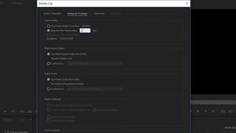Image resolution: width=236 pixels, height=133 pixels.
Task: Click the VR Properties section heading
Action: tap(52, 130)
